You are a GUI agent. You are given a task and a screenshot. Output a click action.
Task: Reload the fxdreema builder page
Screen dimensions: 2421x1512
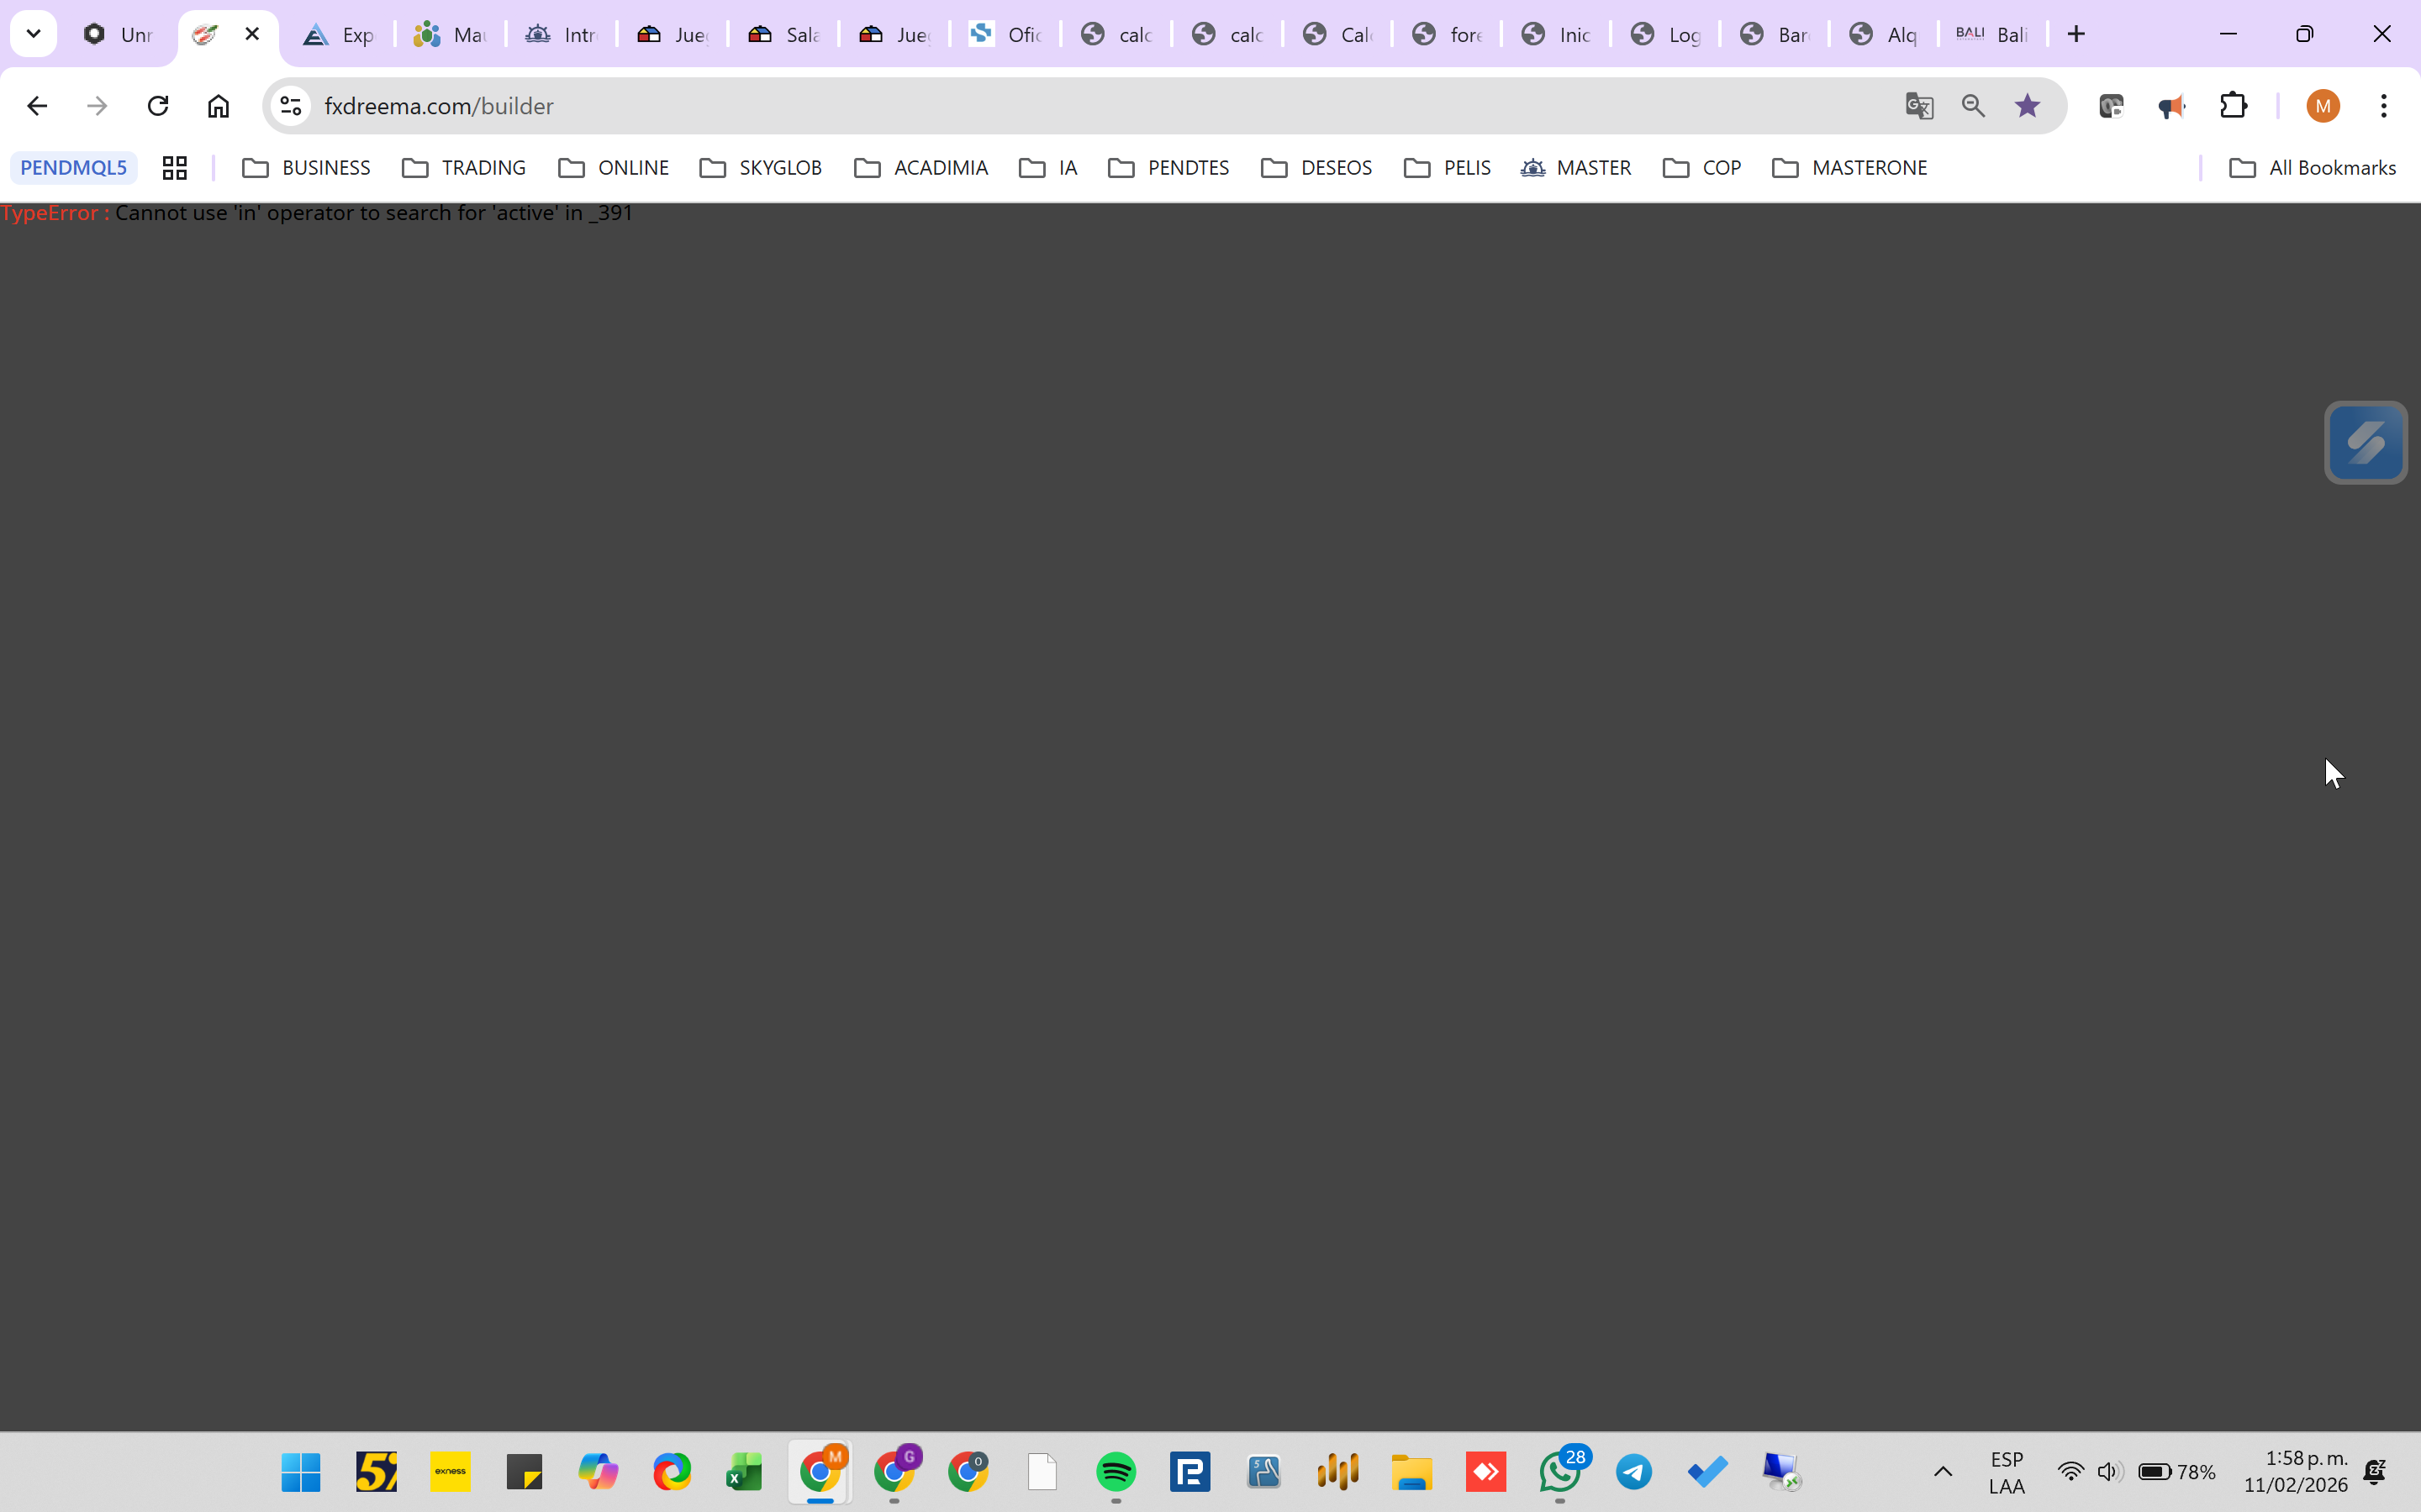click(x=158, y=106)
